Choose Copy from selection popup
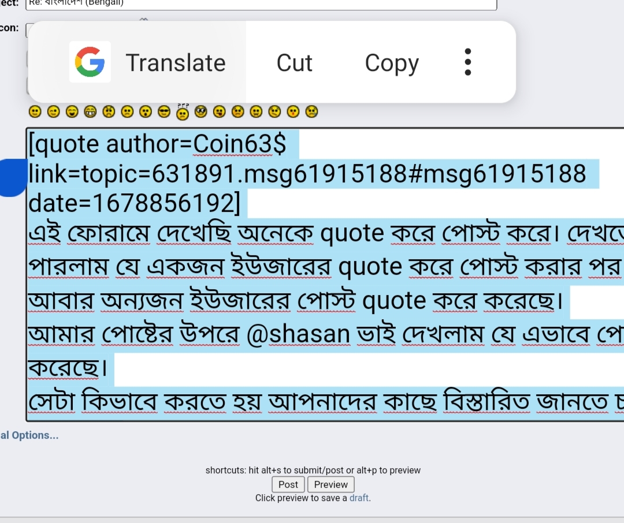The image size is (624, 523). coord(392,63)
